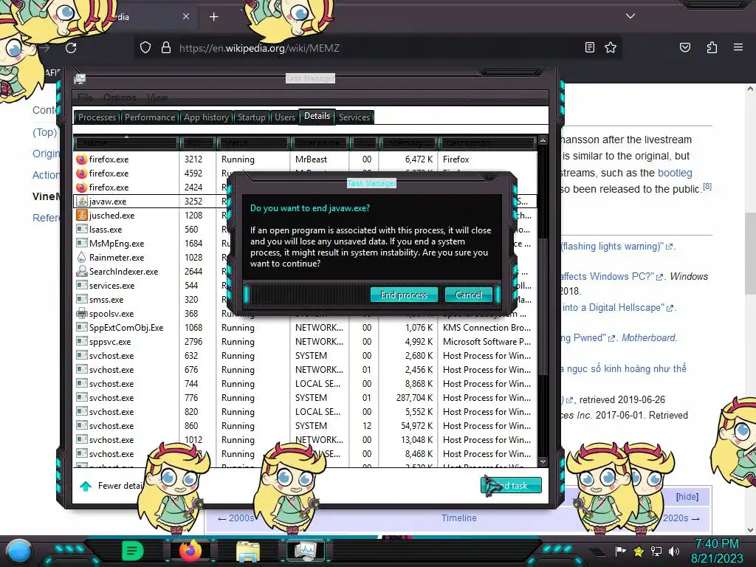Show site security info via lock icon

[x=166, y=48]
